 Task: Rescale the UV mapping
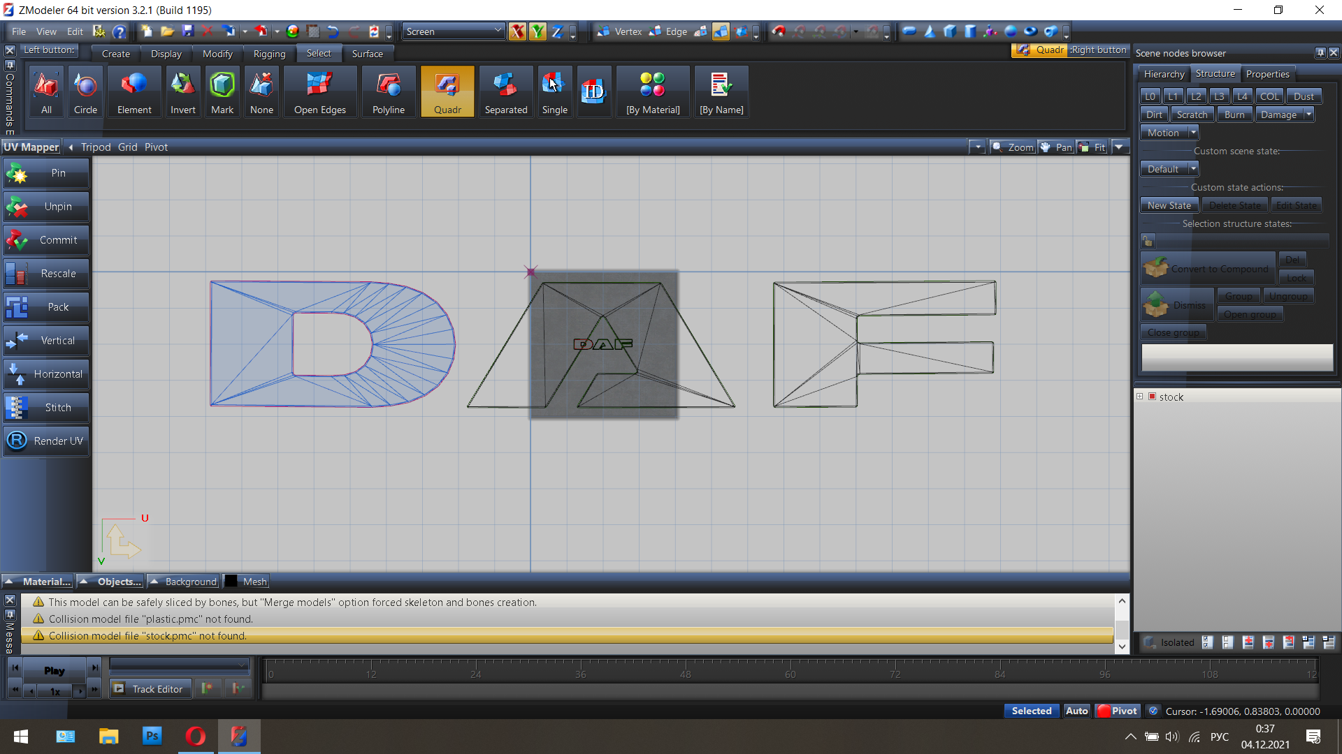coord(46,274)
